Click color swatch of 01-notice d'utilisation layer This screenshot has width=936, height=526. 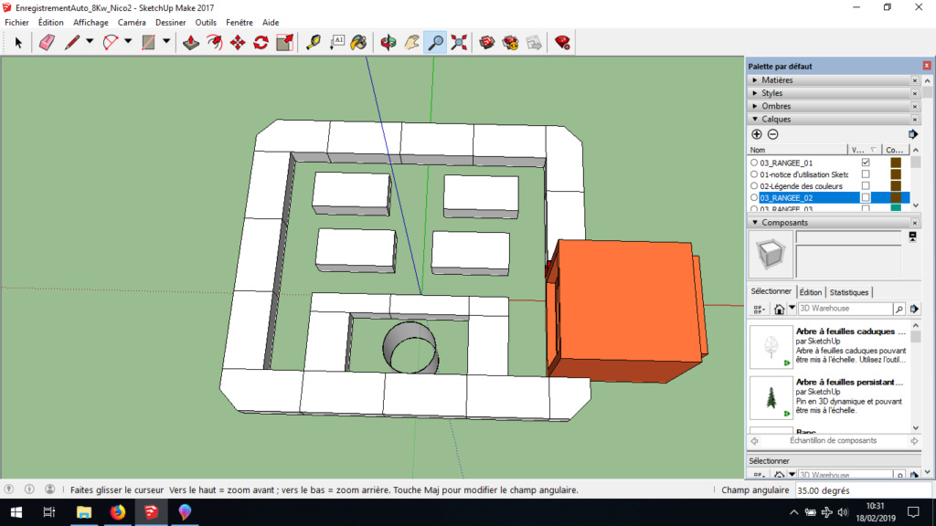click(896, 174)
